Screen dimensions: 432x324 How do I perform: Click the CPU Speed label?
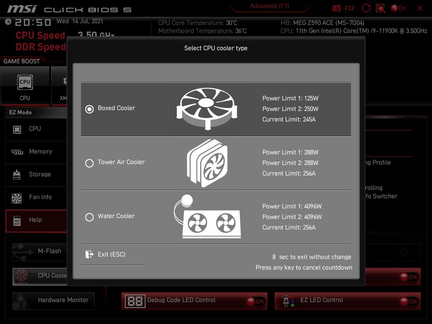(x=40, y=35)
